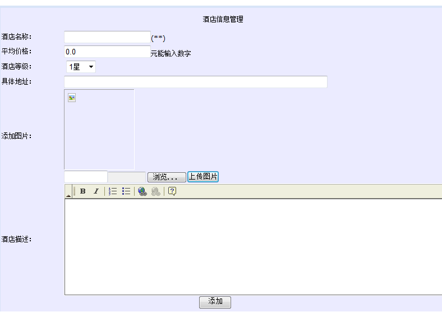Open the 酒店等级 star rating dropdown
Viewport: 442px width, 312px height.
pos(81,67)
